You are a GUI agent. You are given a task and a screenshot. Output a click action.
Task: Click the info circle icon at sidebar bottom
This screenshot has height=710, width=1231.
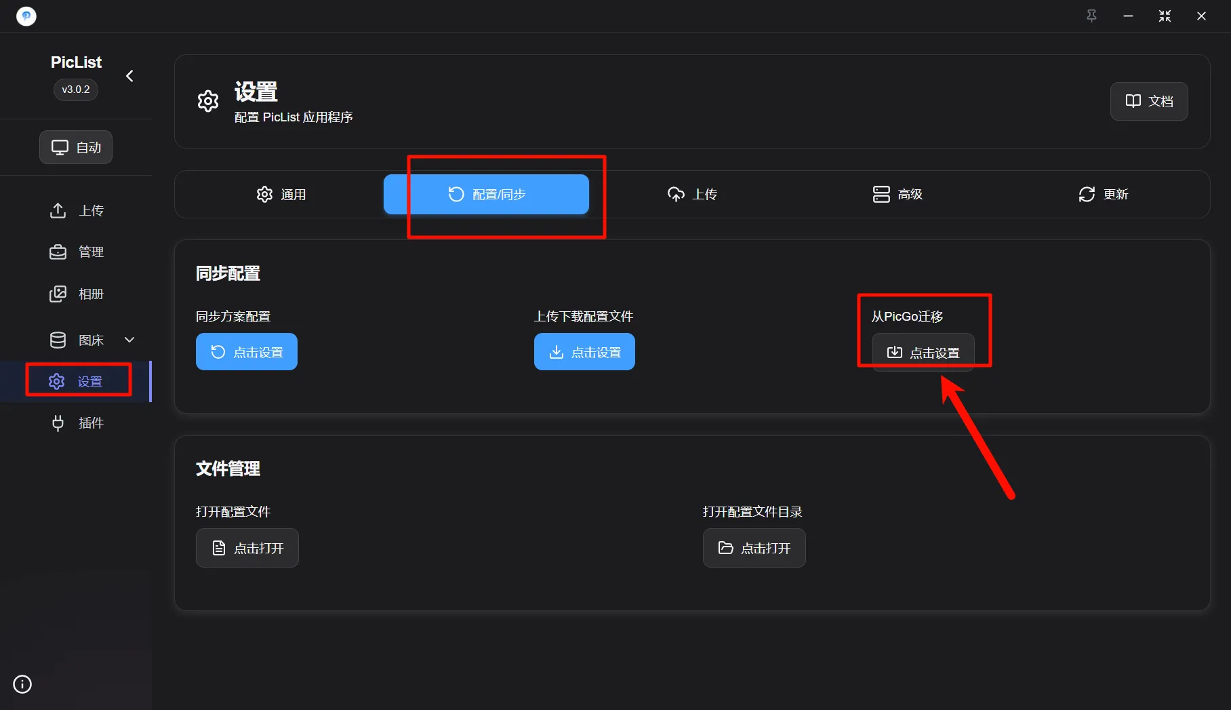coord(22,684)
